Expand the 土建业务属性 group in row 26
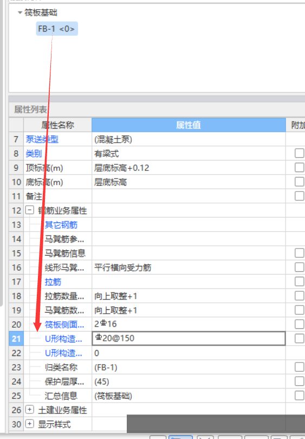Screen dimensions: 305x439 point(30,410)
